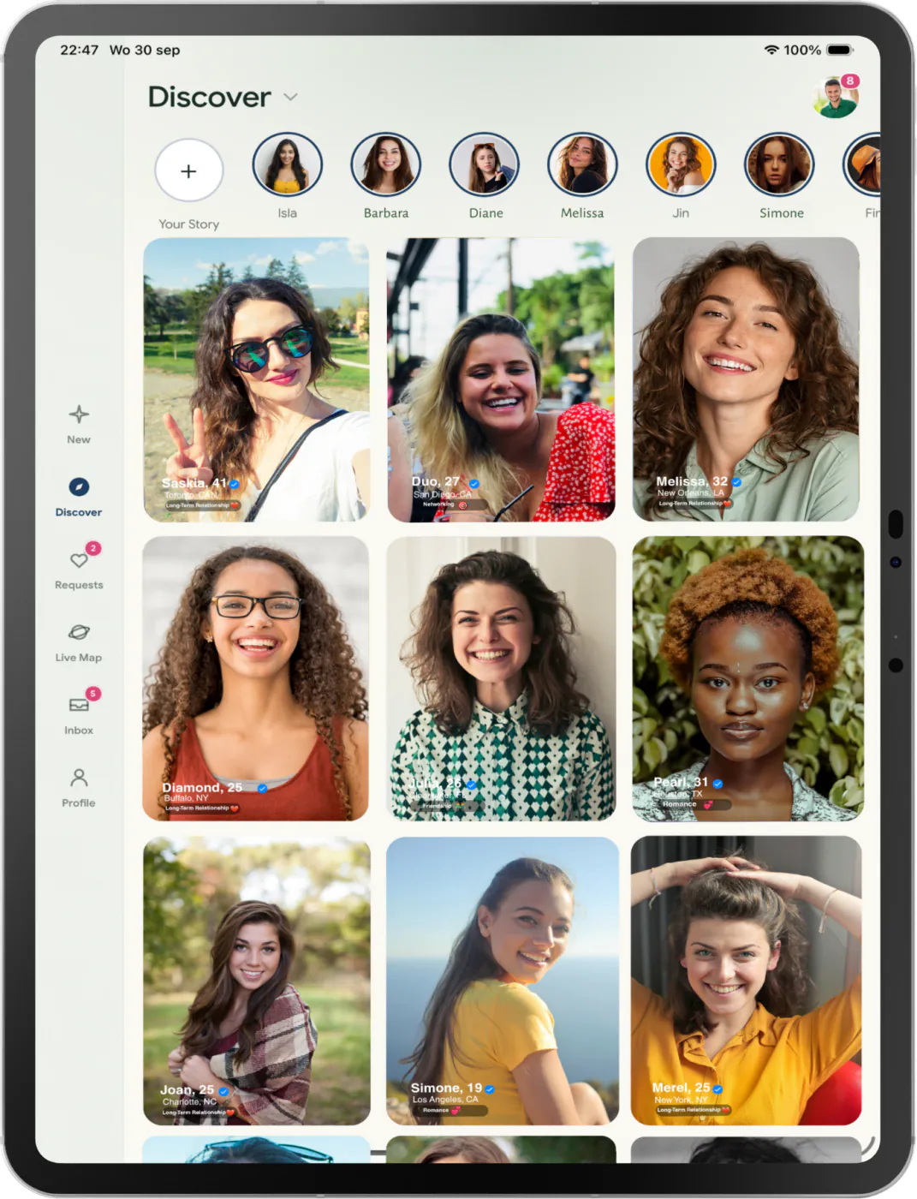Tap Joan's verified badge

tap(223, 1091)
